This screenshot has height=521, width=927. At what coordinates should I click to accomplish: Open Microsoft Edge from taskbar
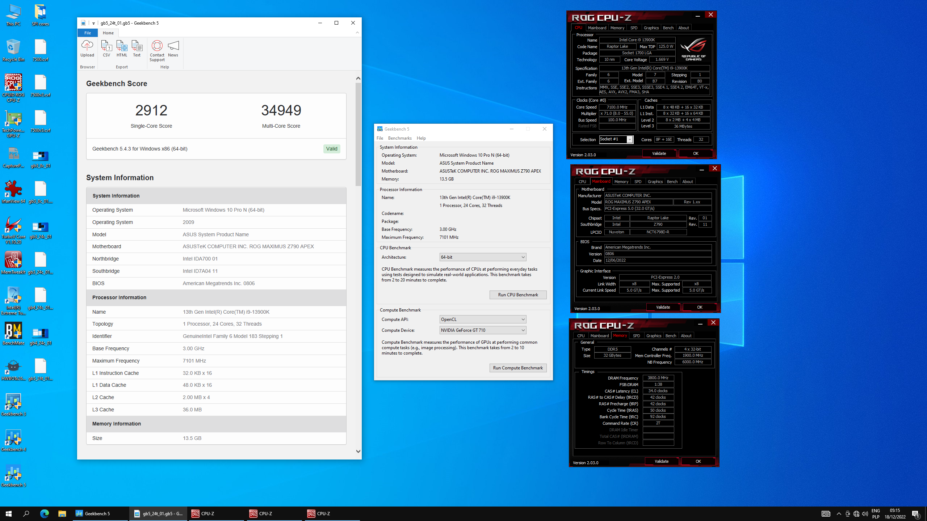44,513
